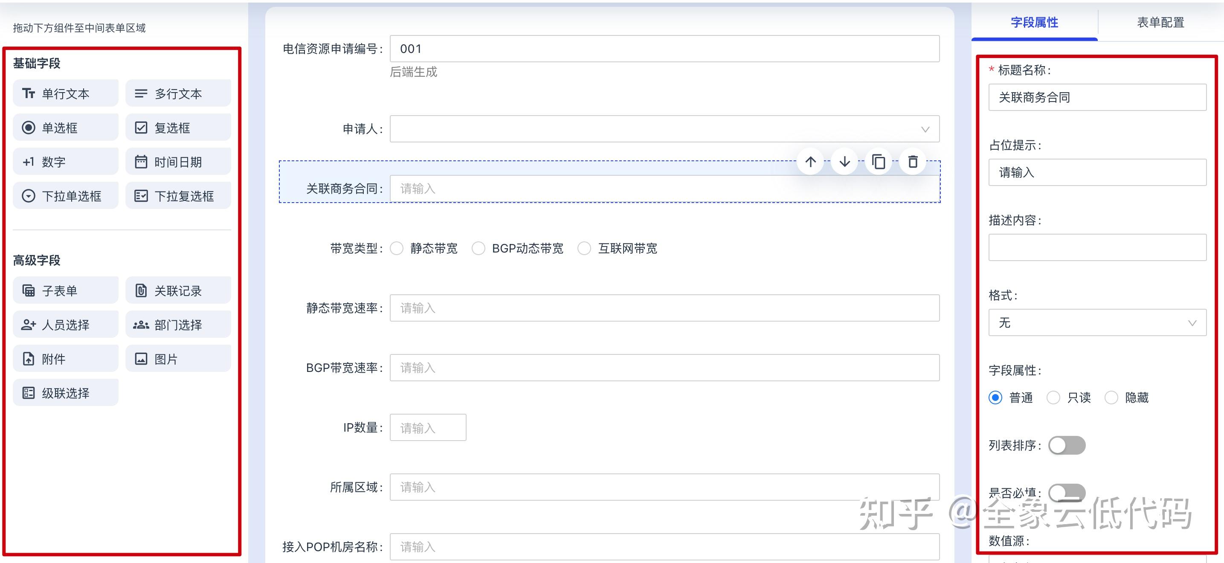Image resolution: width=1224 pixels, height=563 pixels.
Task: Move selected field up with arrow icon
Action: pyautogui.click(x=811, y=162)
